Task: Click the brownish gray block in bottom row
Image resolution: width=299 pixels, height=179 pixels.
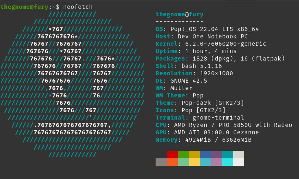Action: [x=161, y=162]
